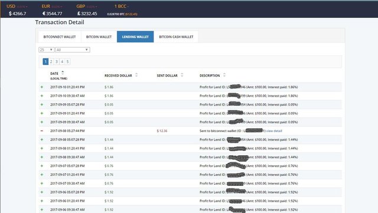
Task: Click the Date (Local Time) column header
Action: pos(58,76)
